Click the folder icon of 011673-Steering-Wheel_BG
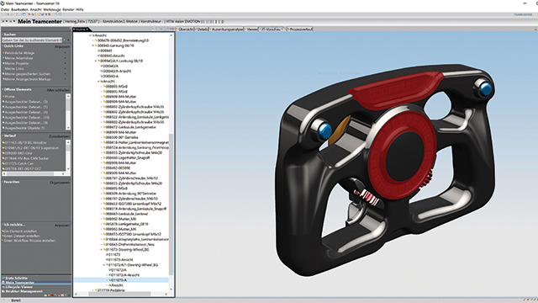The width and height of the screenshot is (538, 303). [x=104, y=249]
